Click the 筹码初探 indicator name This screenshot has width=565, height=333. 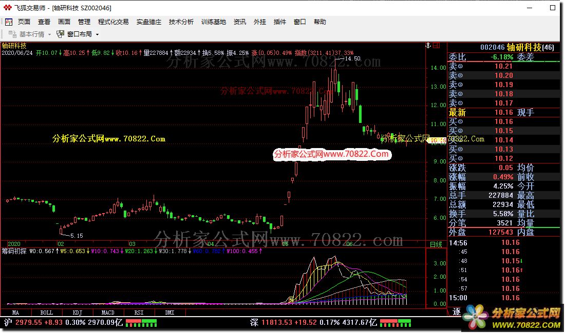tap(14, 251)
